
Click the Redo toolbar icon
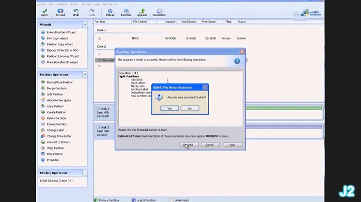[92, 12]
